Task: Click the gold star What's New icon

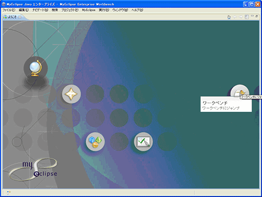Action: point(71,94)
